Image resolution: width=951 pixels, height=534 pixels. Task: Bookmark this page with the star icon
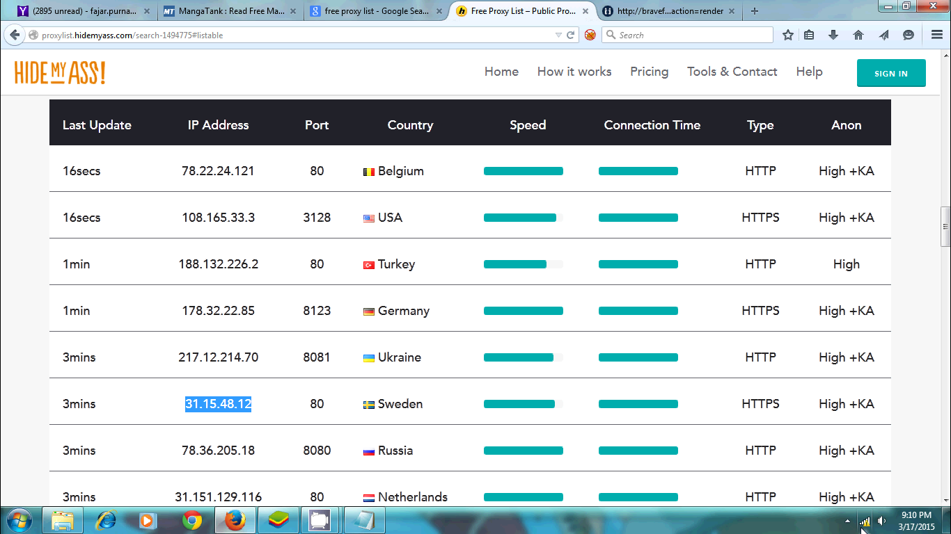[788, 35]
